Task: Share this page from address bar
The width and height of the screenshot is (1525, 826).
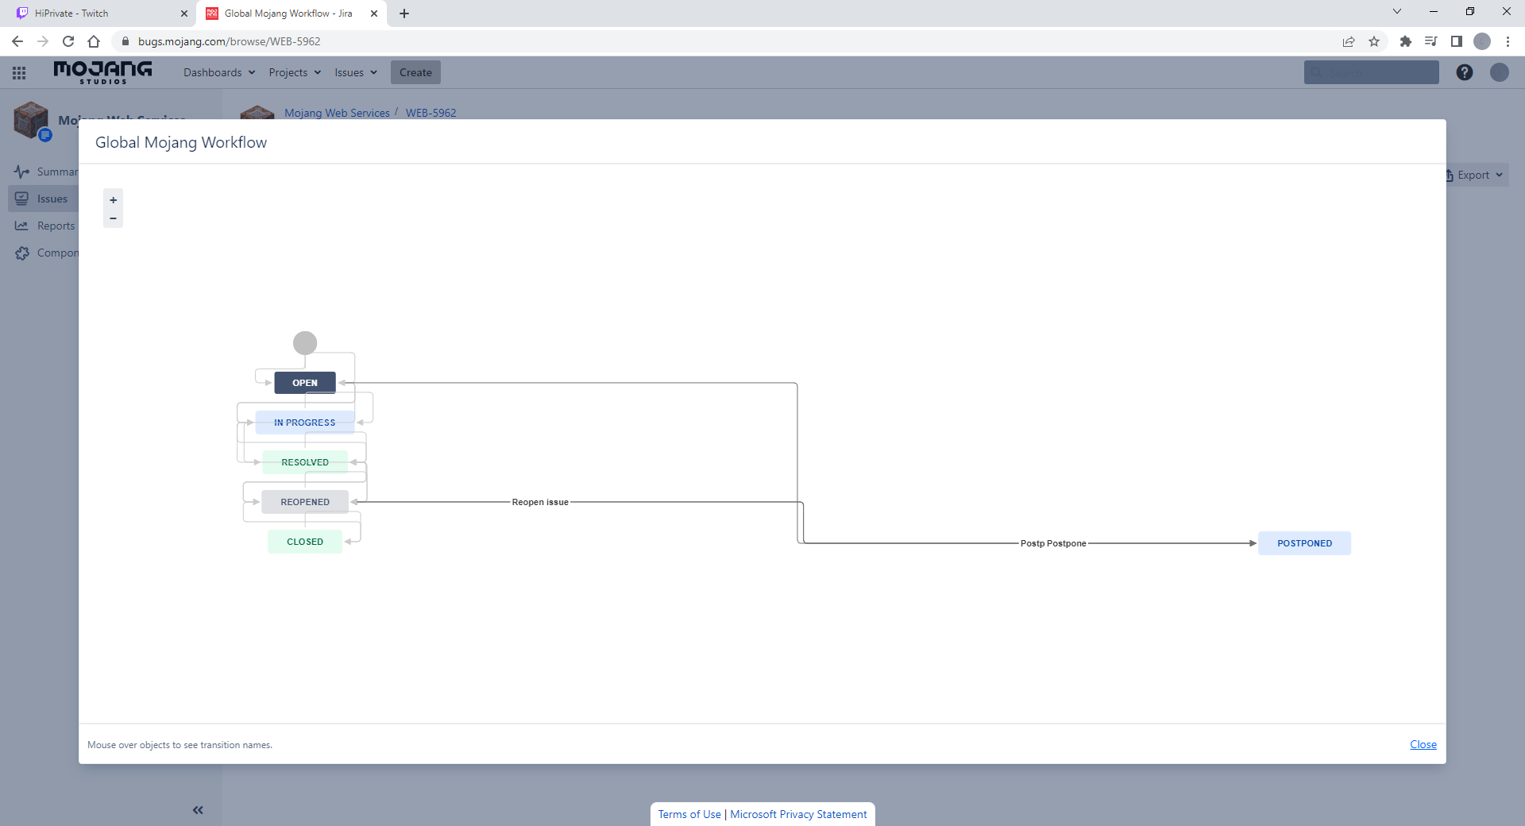Action: 1349,41
